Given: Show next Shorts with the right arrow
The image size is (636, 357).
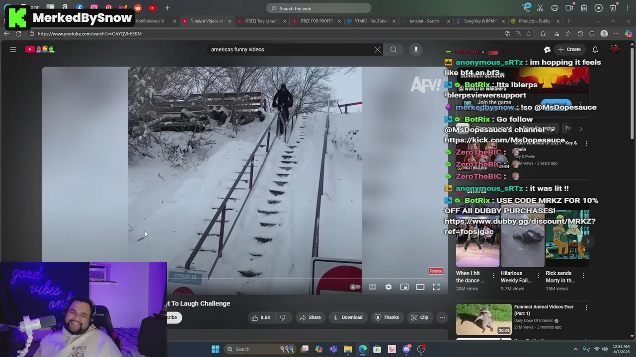Looking at the screenshot, I should 587,241.
